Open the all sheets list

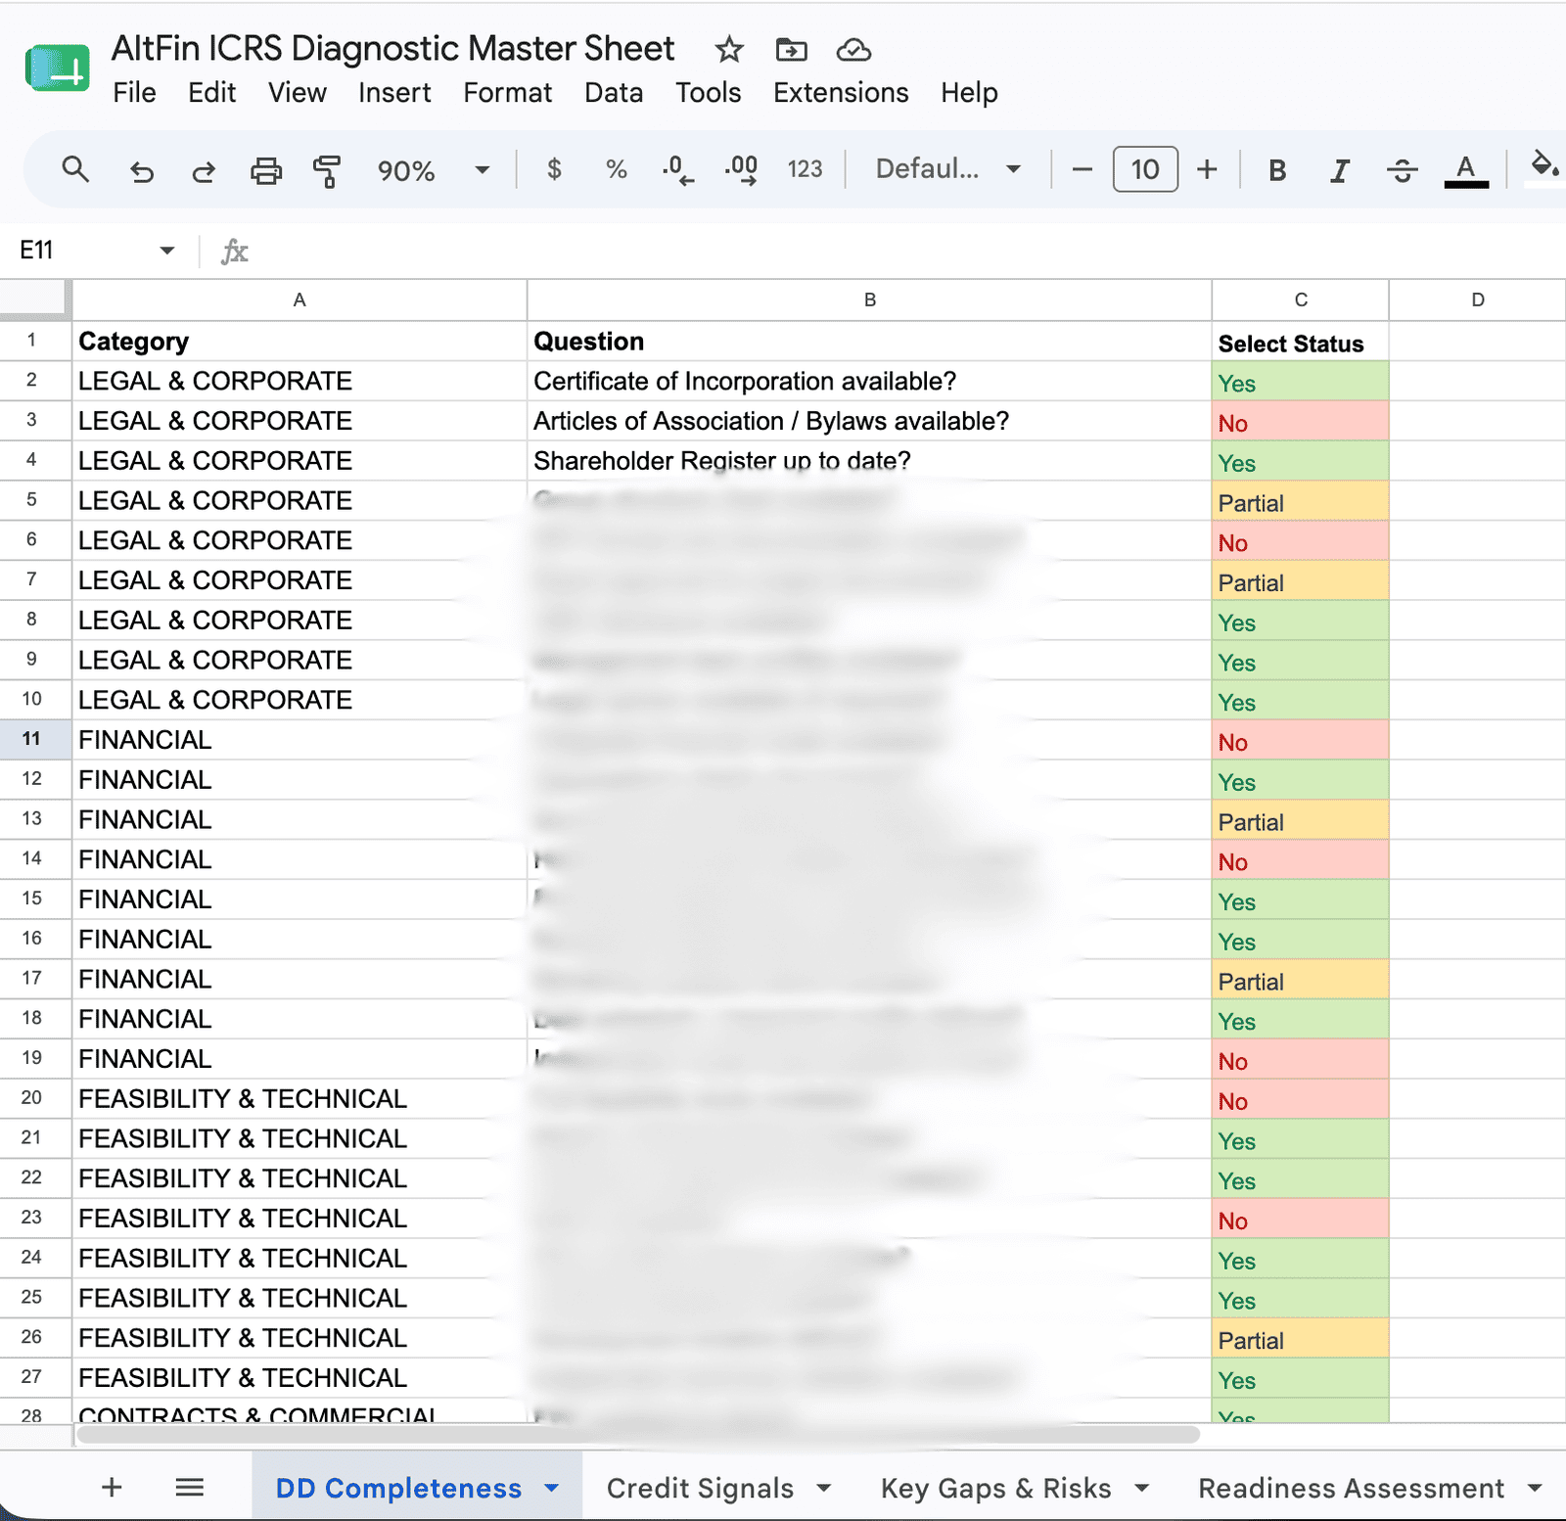coord(189,1488)
